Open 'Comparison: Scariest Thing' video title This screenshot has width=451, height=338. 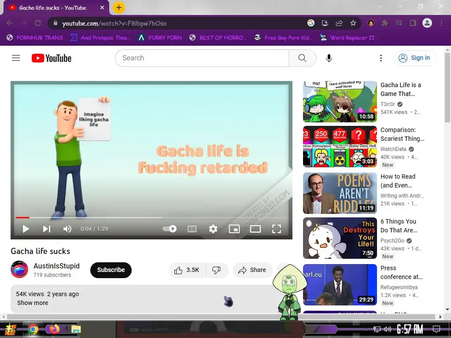(402, 134)
